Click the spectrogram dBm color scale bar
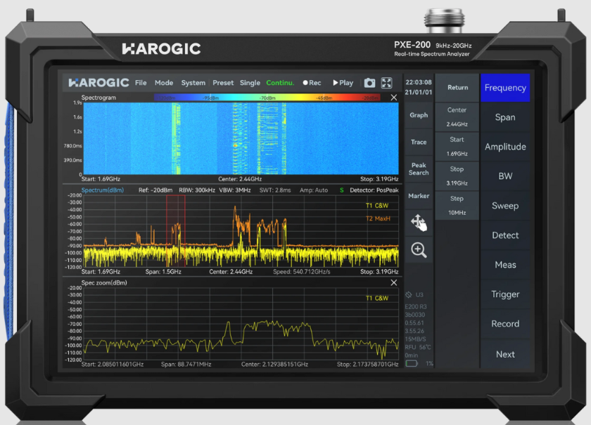This screenshot has width=591, height=425. click(x=267, y=98)
